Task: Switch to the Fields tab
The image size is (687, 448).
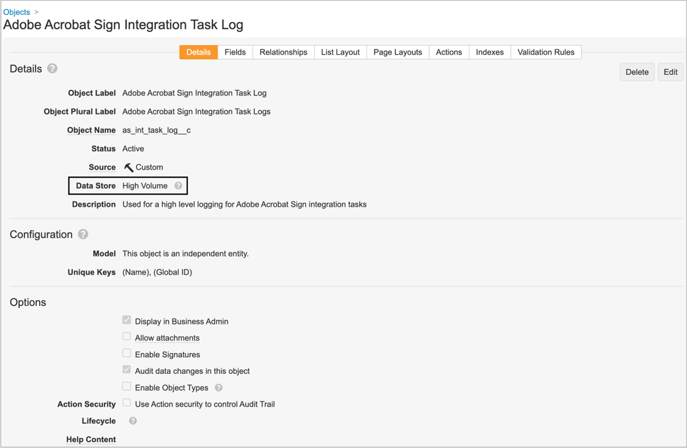Action: click(x=234, y=52)
